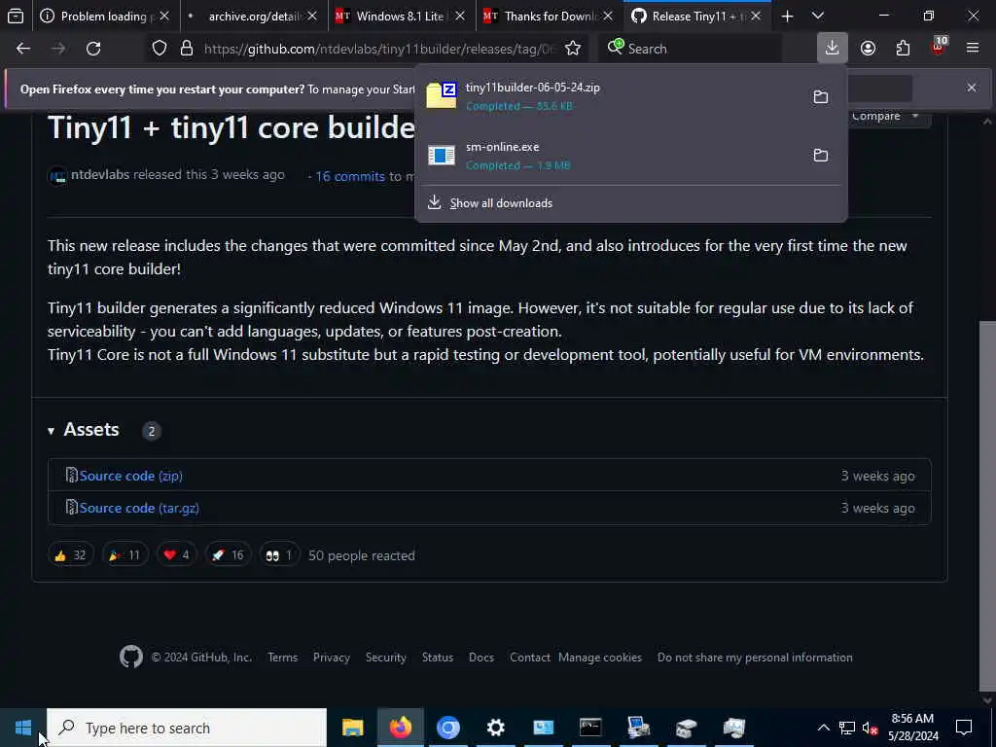Click muted volume tray icon
Screen dimensions: 996x747
point(870,728)
